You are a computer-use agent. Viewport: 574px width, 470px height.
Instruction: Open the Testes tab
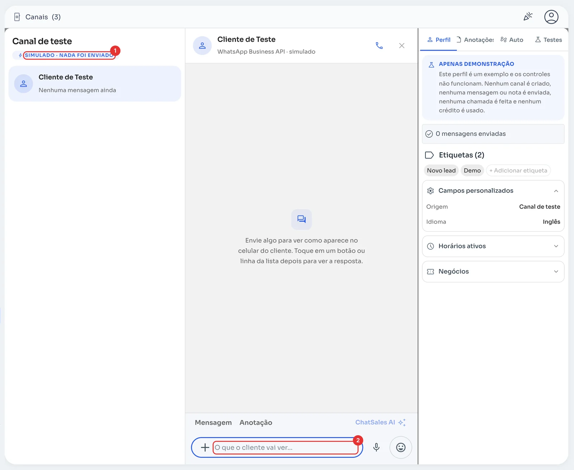(x=549, y=40)
